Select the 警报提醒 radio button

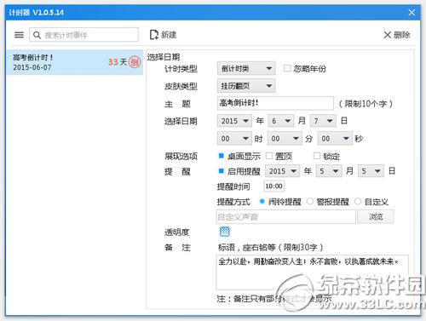310,202
